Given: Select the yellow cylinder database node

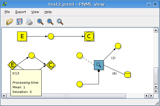Looking at the screenshot, I should [127, 74].
